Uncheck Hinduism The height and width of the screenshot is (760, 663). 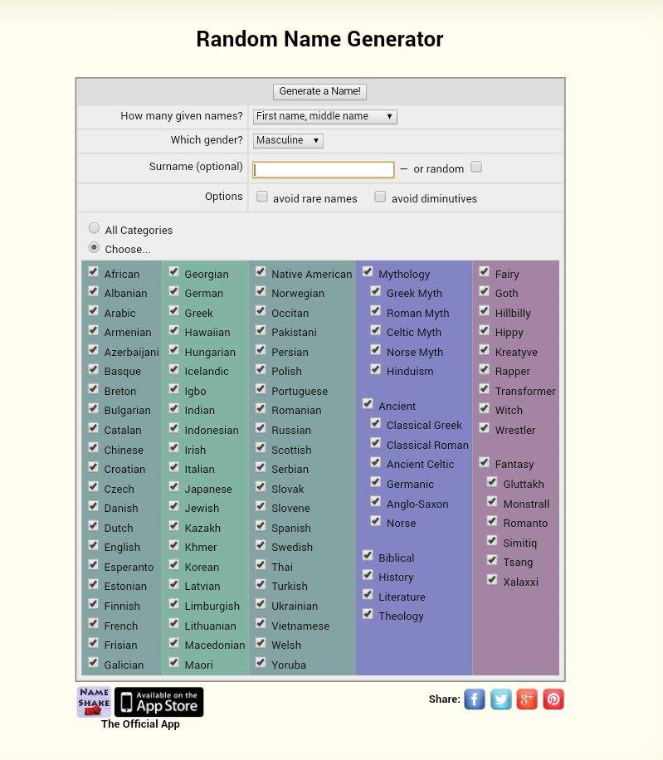point(376,369)
